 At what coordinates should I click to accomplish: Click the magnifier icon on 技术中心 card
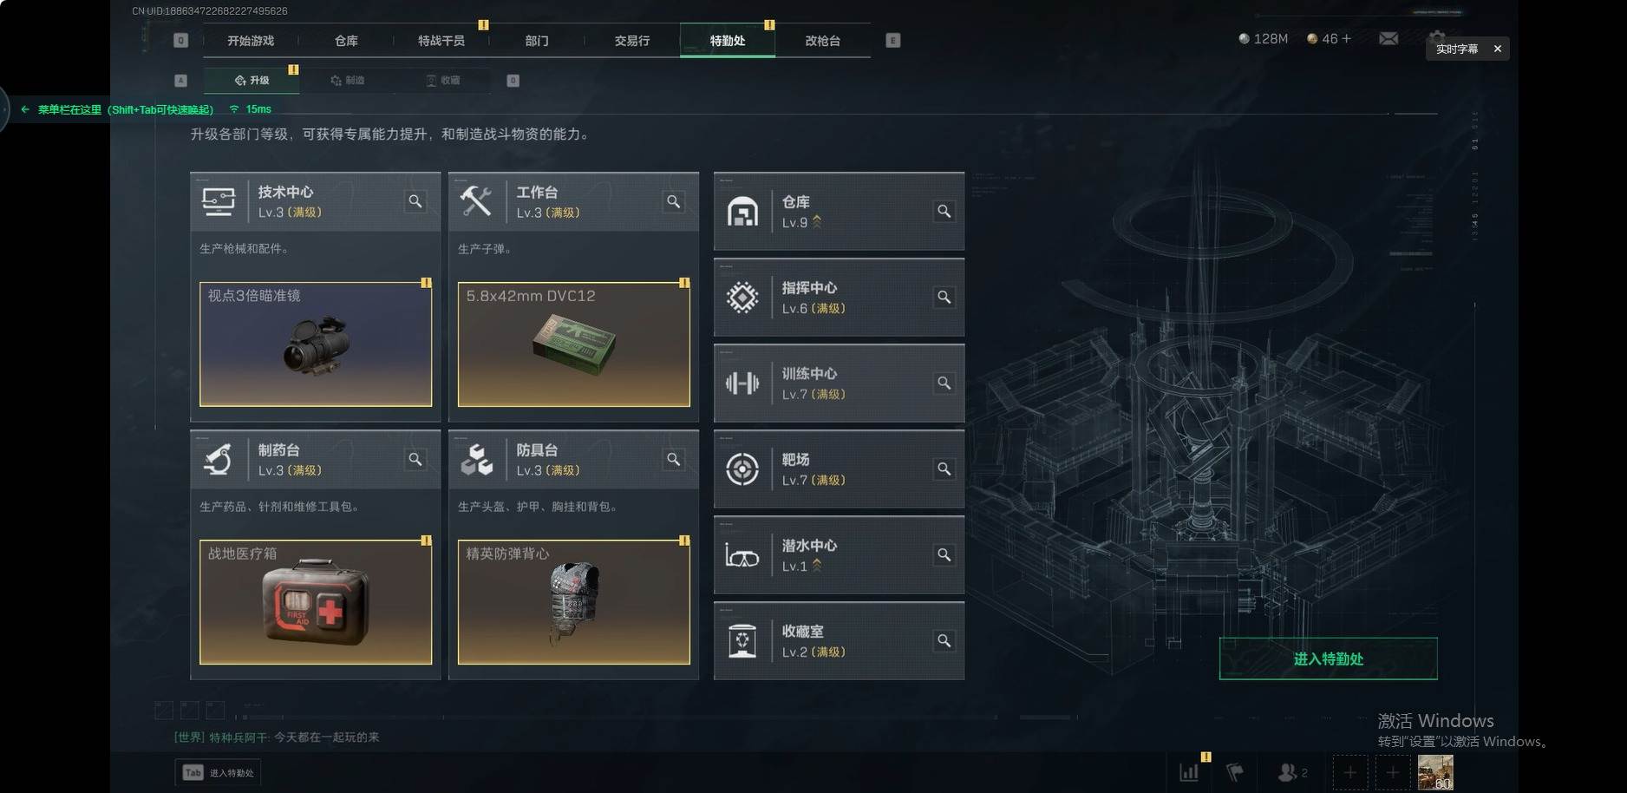tap(415, 201)
